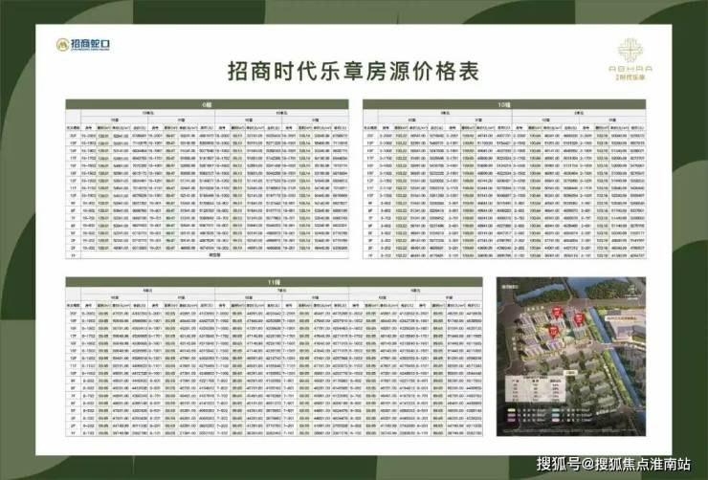Select the 10幢 table header bar
Viewport: 708px width, 480px height.
(504, 104)
